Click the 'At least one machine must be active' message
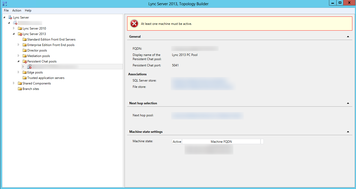Screen dimensions: 356x189 (x=166, y=24)
